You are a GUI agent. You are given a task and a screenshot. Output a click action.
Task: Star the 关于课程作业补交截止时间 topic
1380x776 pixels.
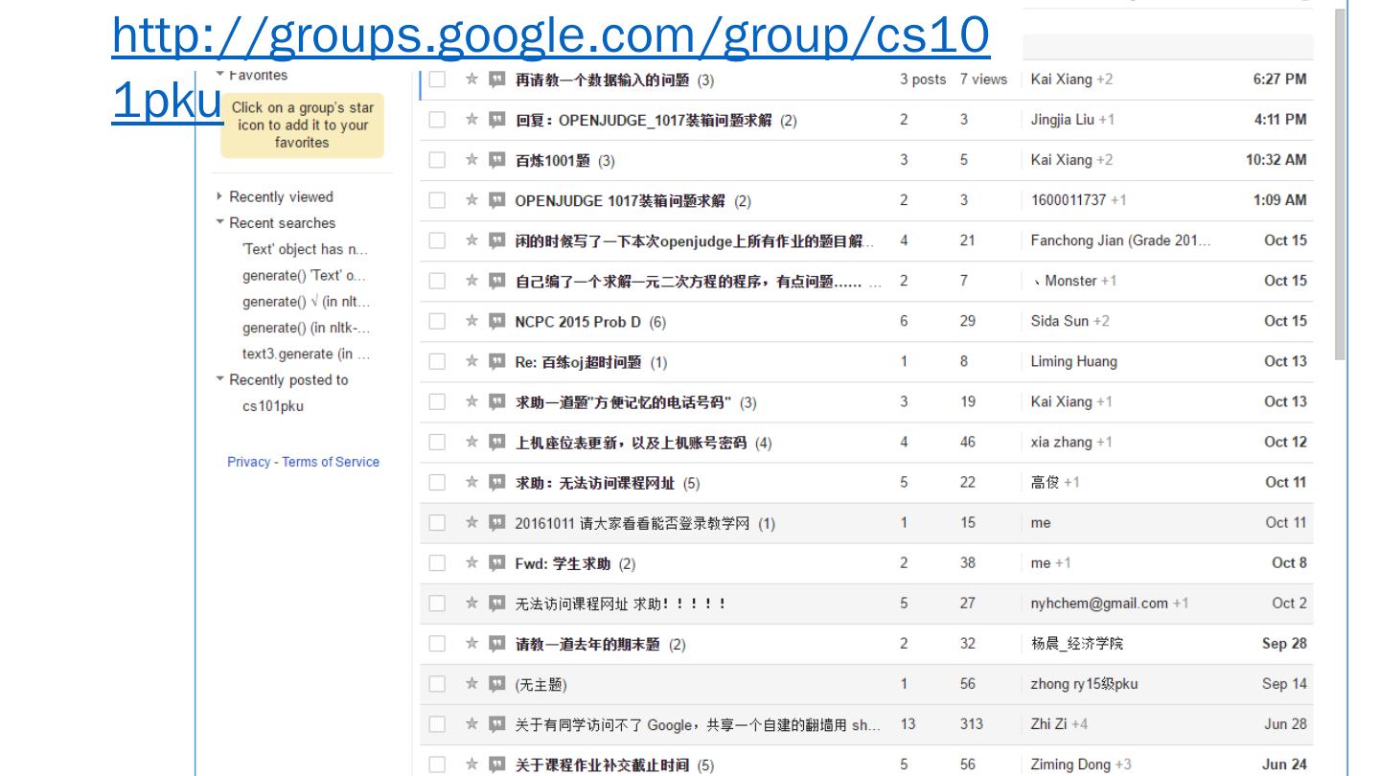coord(471,765)
